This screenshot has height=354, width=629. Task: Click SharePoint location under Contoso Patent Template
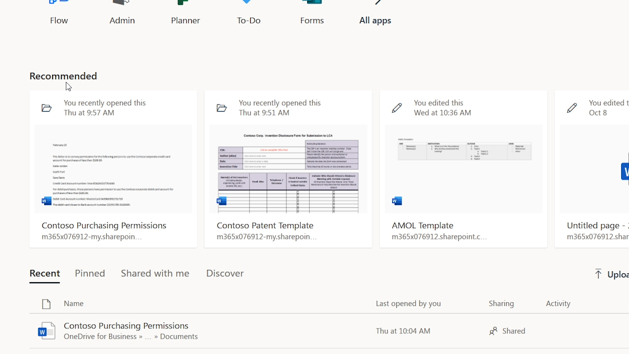point(267,237)
